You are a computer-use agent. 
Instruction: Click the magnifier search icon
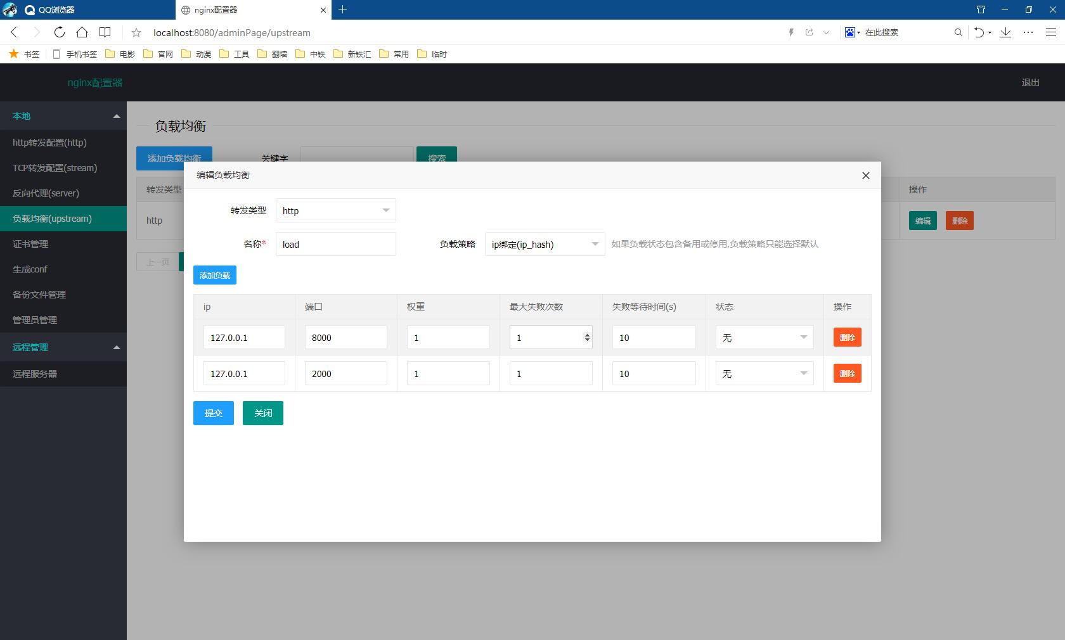(958, 32)
